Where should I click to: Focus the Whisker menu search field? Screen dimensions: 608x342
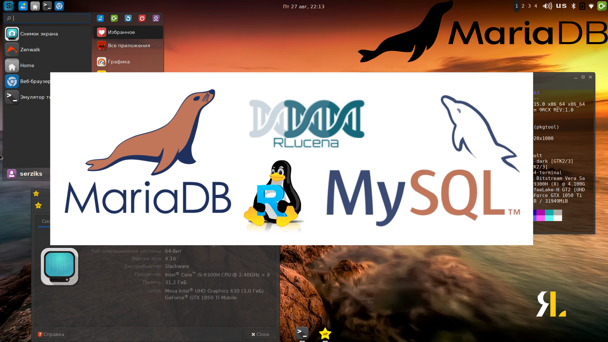[x=47, y=18]
